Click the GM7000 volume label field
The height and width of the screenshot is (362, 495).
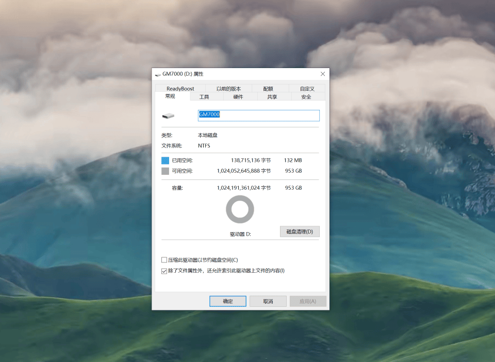(258, 116)
